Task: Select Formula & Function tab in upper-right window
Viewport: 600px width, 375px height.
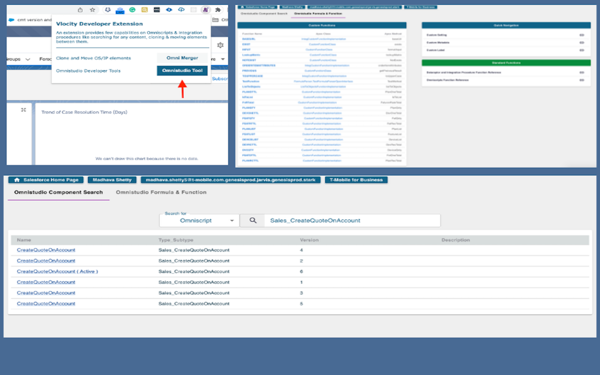Action: [x=319, y=14]
